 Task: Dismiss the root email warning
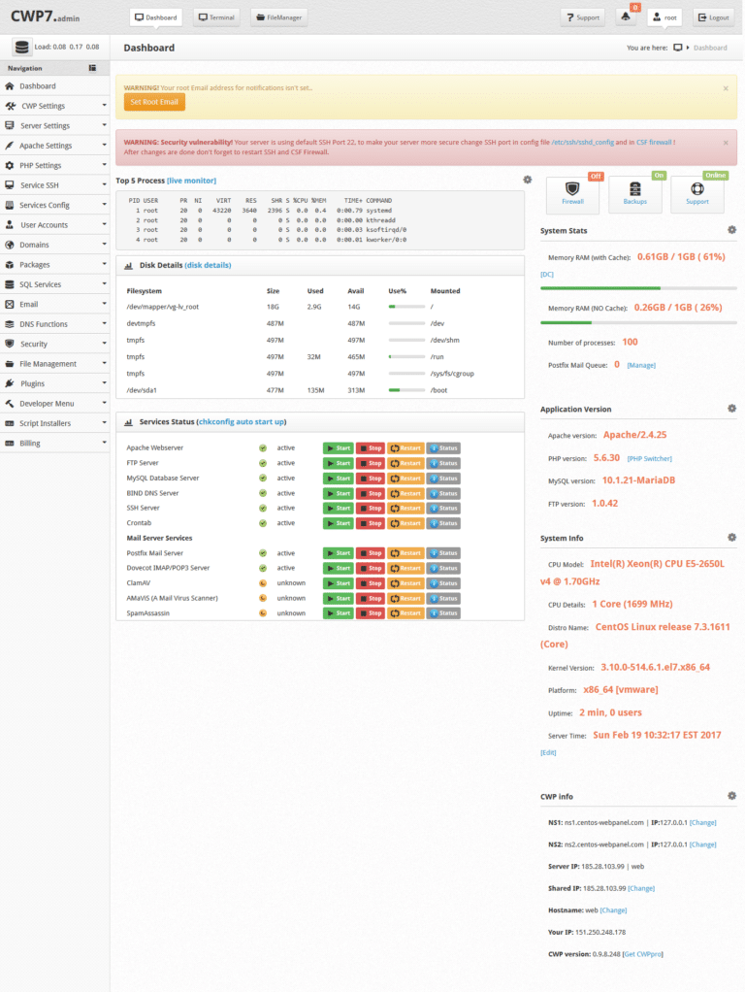726,88
